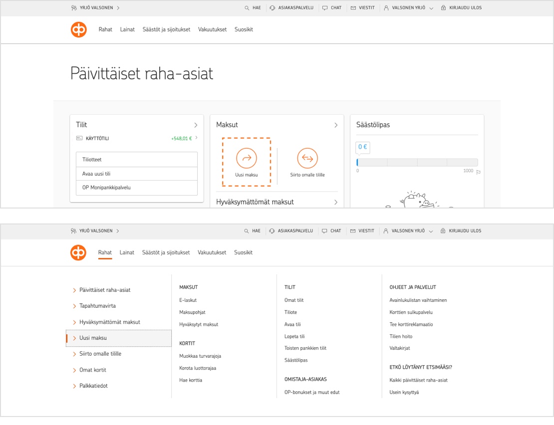Open the Maksut card chevron
The height and width of the screenshot is (425, 554).
pyautogui.click(x=336, y=125)
